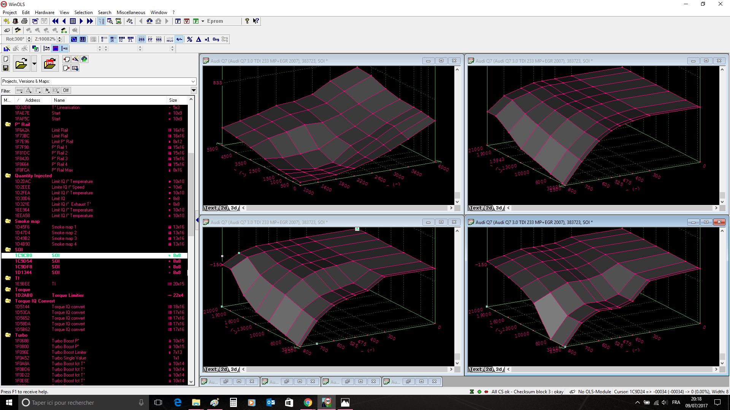730x410 pixels.
Task: Click the fast-forward double arrow icon
Action: [x=90, y=21]
